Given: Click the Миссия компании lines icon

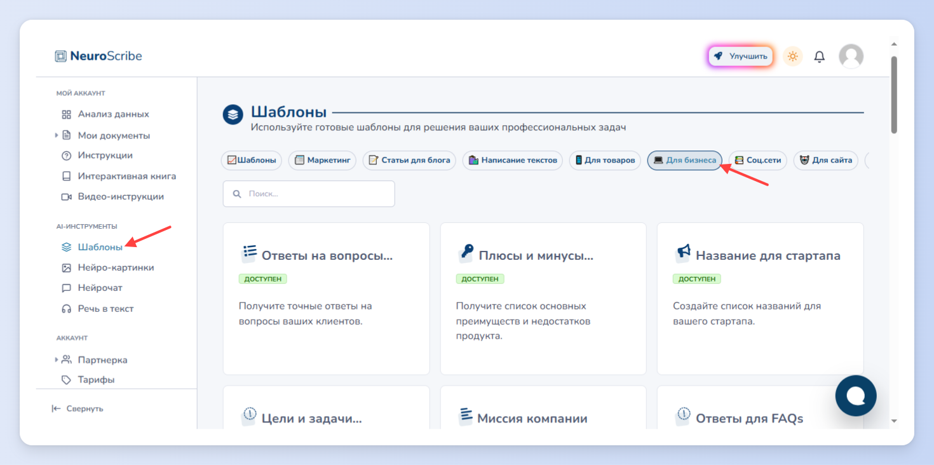Looking at the screenshot, I should coord(466,417).
